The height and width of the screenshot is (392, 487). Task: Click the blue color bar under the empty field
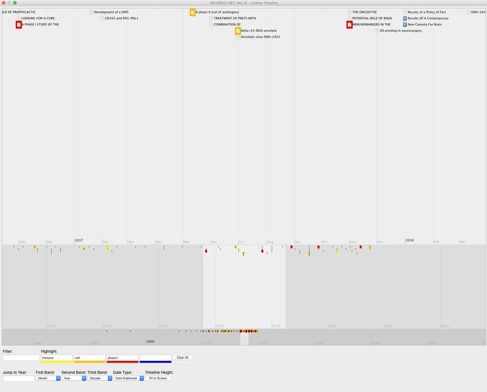point(155,362)
